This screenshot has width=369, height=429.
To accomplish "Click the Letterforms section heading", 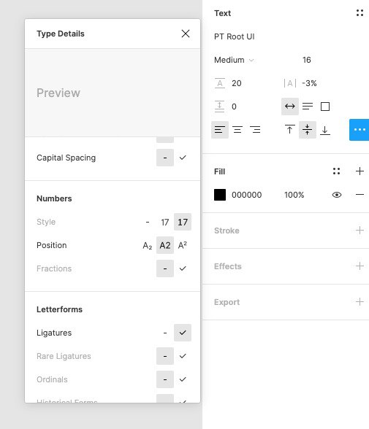I will tap(59, 309).
